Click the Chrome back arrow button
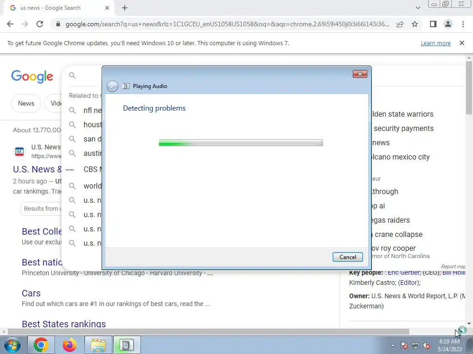 click(10, 24)
